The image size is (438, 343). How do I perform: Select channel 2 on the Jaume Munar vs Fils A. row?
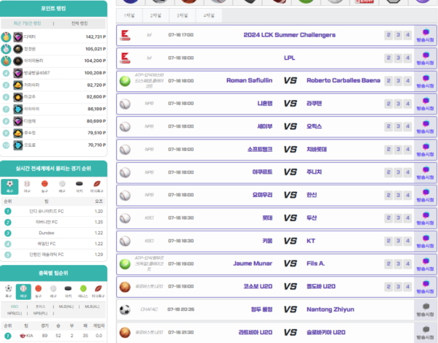pos(388,263)
